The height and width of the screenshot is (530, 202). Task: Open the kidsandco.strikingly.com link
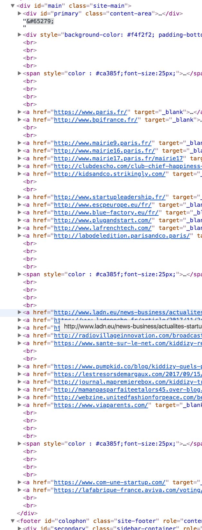pyautogui.click(x=110, y=174)
